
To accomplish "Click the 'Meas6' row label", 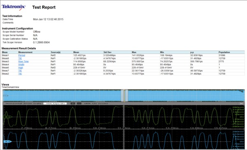I will point(5,68).
